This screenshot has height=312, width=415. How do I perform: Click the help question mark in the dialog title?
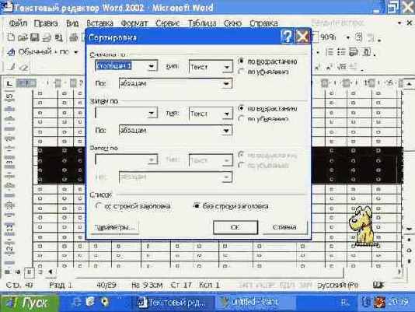[x=288, y=37]
